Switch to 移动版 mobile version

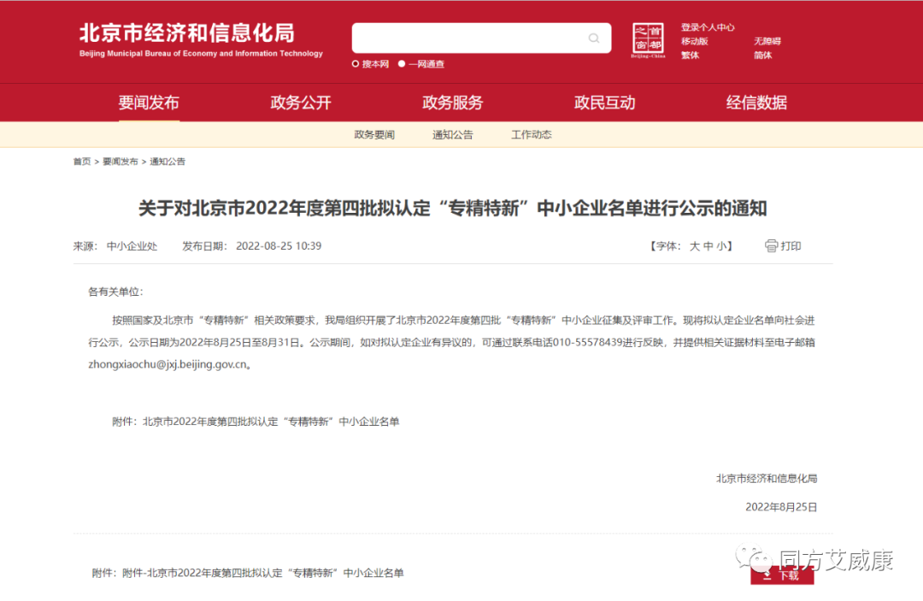tap(695, 41)
